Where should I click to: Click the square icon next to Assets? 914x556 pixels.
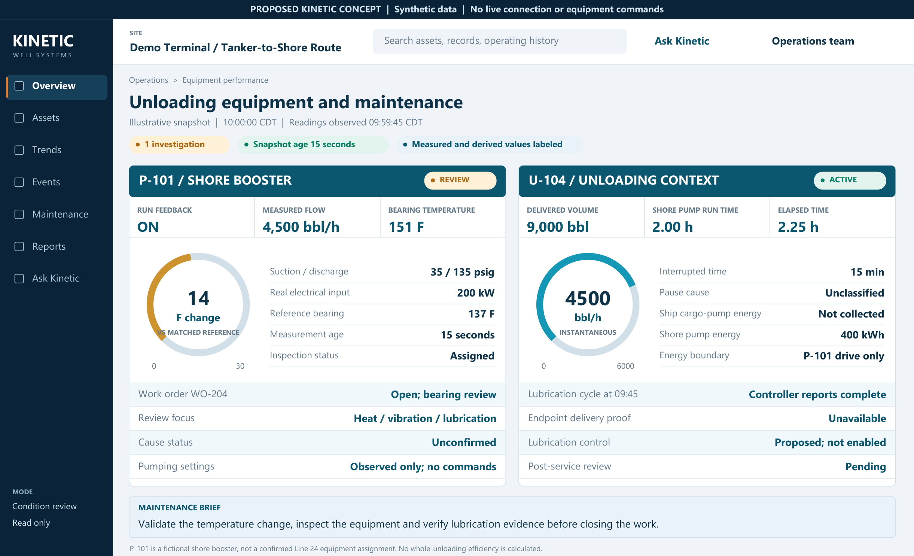click(x=19, y=118)
